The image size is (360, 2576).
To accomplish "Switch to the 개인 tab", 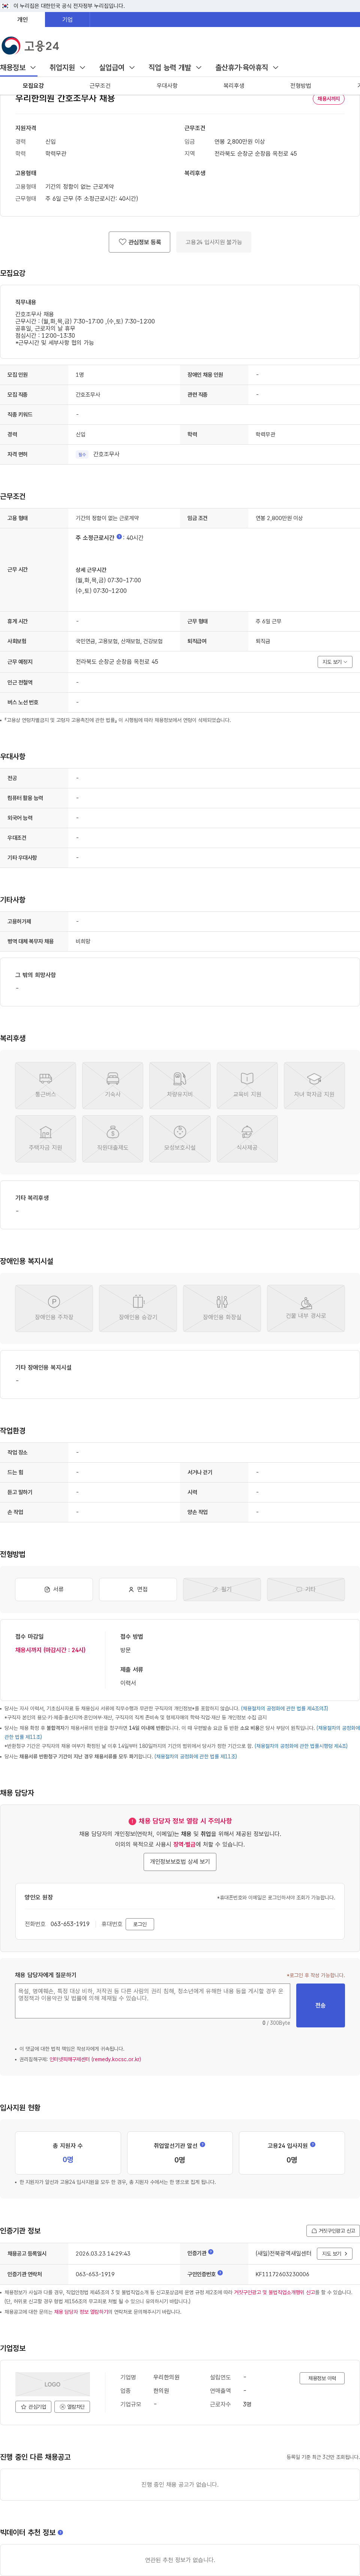I will point(22,19).
